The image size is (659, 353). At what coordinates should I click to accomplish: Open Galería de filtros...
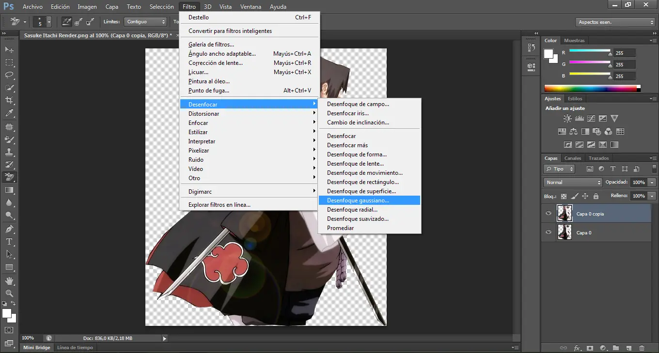[x=249, y=45]
